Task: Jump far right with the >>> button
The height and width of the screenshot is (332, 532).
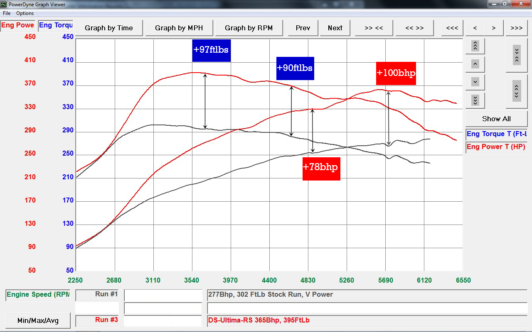Action: pos(517,28)
